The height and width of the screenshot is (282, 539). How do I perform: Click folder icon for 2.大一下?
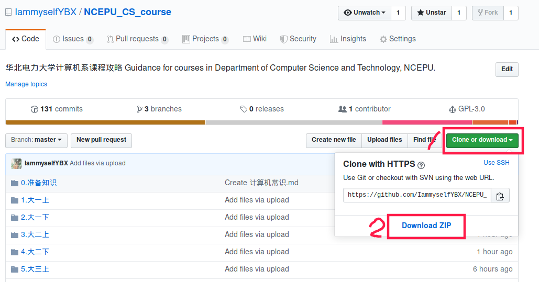pos(15,218)
